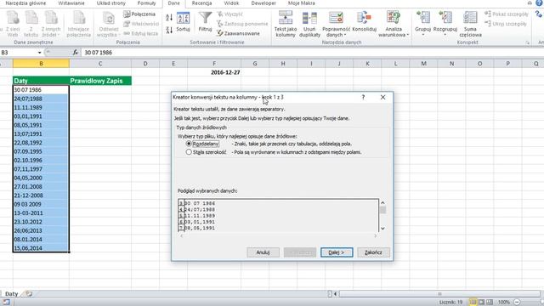Viewport: 544px width, 306px height.
Task: Switch to normal view icon
Action: click(473, 302)
